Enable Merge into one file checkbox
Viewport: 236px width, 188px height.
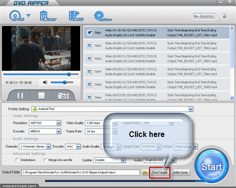click(45, 160)
